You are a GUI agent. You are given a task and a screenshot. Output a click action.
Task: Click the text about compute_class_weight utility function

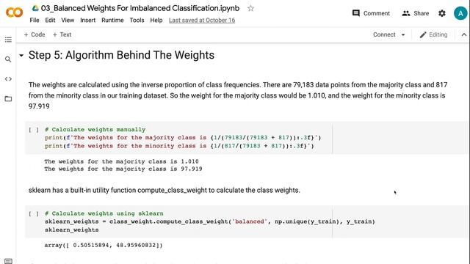(x=164, y=191)
